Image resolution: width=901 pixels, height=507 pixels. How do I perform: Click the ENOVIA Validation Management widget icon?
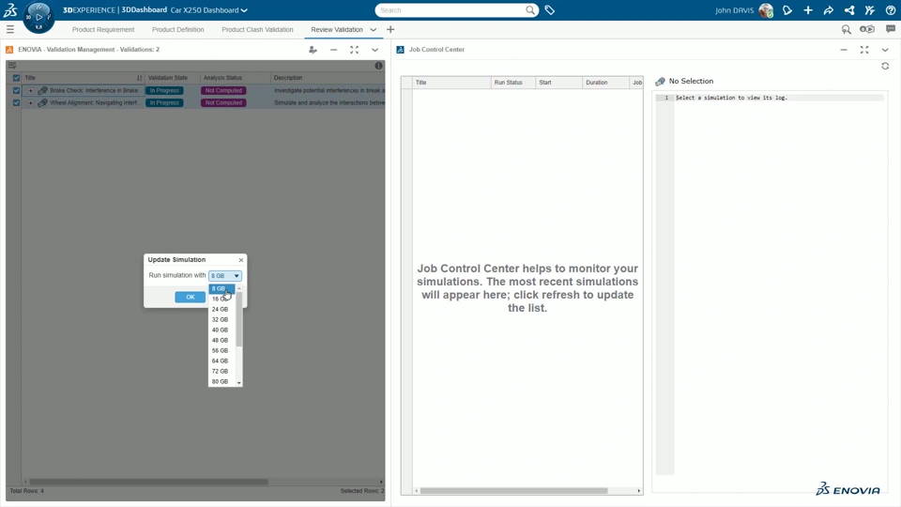point(9,50)
